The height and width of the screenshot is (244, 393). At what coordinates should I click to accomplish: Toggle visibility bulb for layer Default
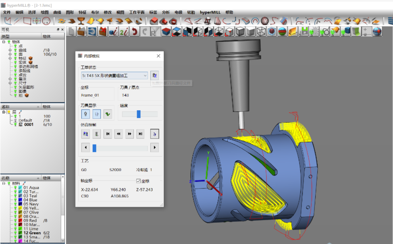tap(16, 120)
